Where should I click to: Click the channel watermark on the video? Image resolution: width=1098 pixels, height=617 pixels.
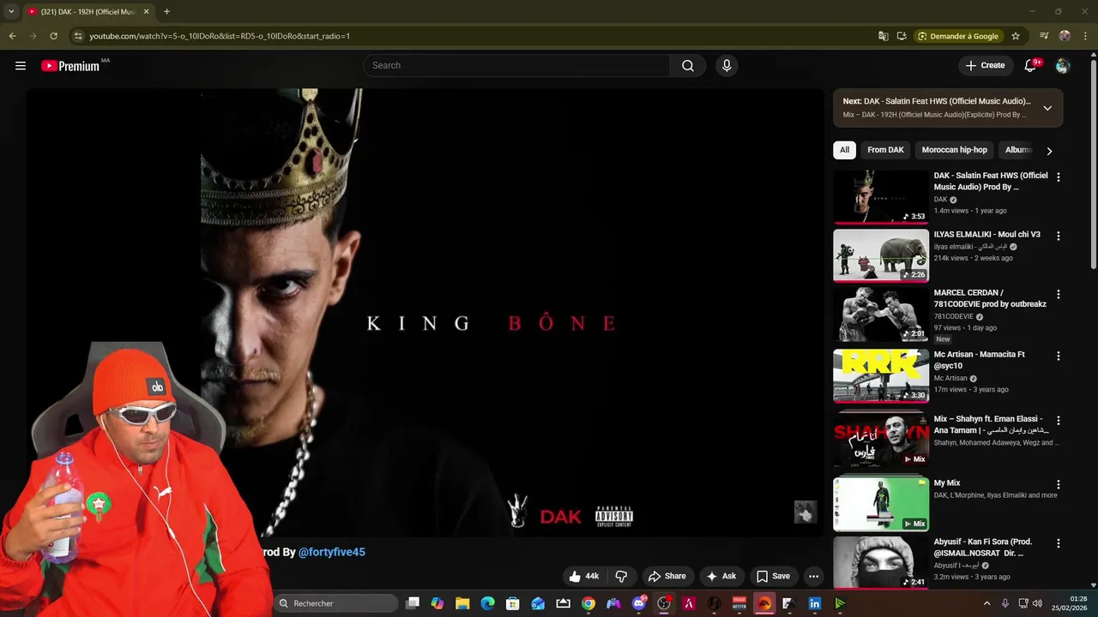pyautogui.click(x=805, y=512)
